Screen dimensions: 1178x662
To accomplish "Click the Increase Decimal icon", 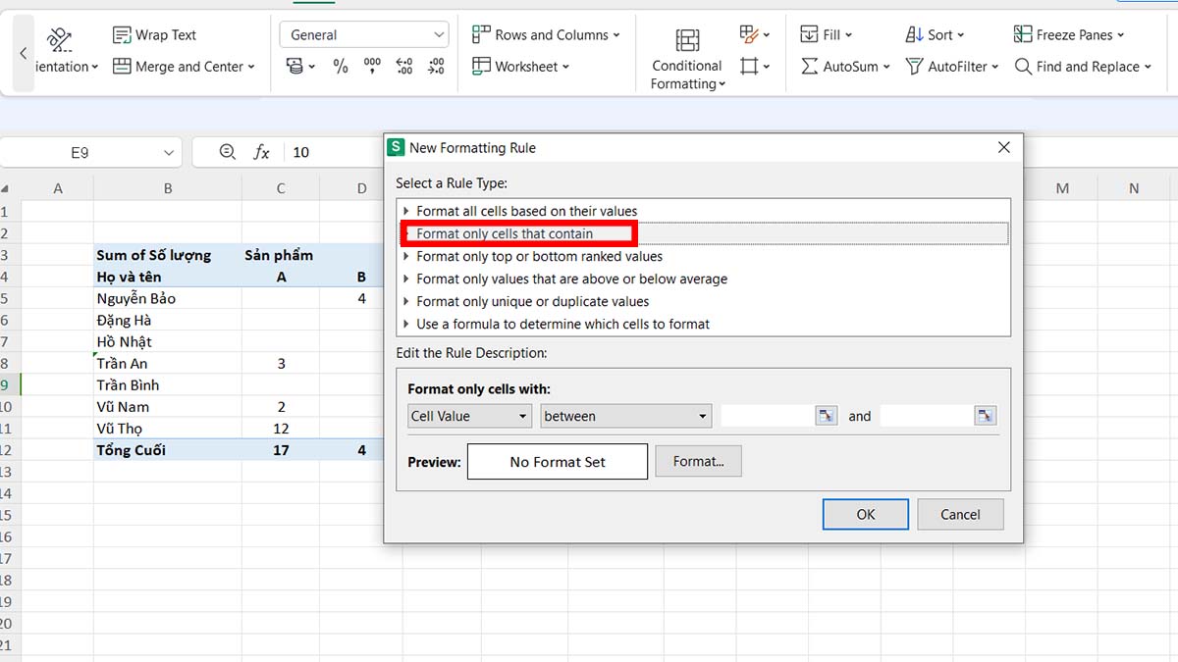I will tap(404, 67).
